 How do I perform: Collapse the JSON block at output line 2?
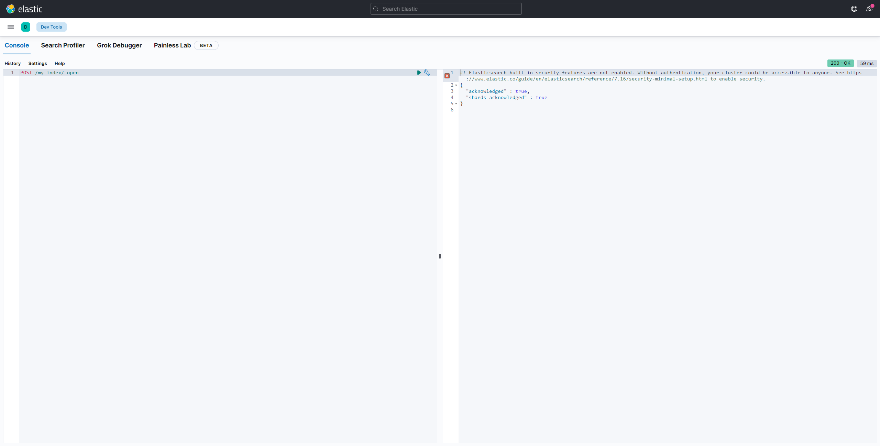[x=456, y=85]
